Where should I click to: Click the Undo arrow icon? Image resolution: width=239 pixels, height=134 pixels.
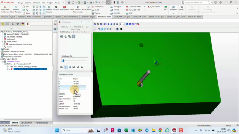[x=96, y=3]
